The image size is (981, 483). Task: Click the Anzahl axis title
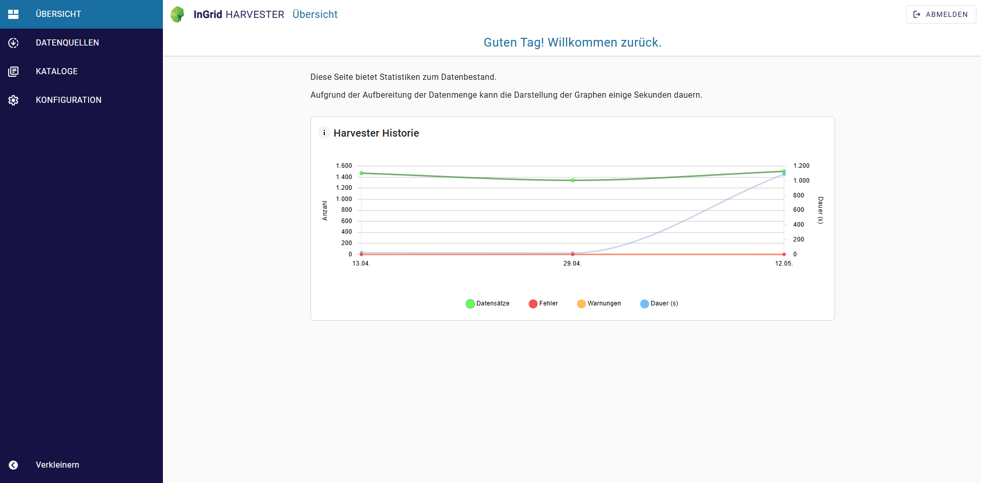[x=325, y=210]
